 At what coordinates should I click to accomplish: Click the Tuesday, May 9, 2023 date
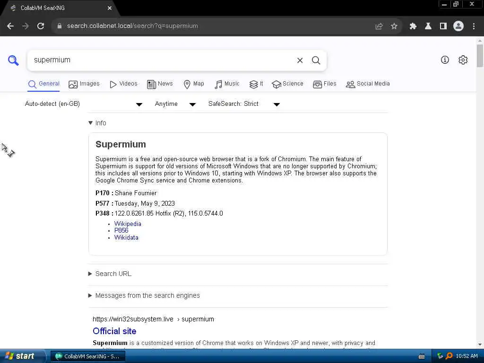coord(145,204)
